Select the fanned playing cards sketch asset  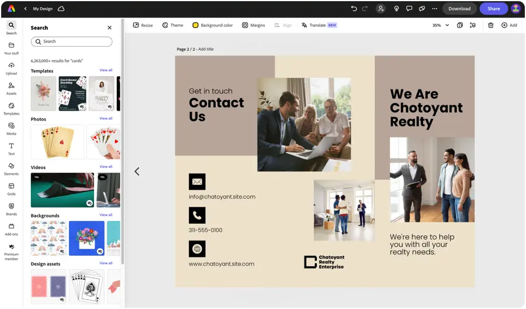pos(86,287)
